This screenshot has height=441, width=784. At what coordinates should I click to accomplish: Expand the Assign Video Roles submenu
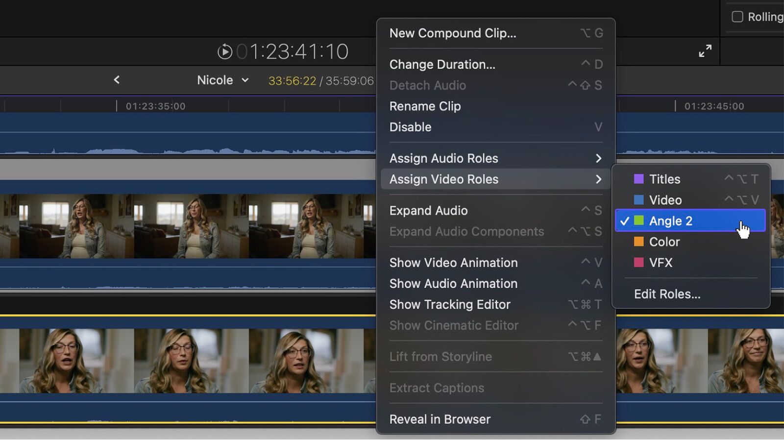(443, 179)
